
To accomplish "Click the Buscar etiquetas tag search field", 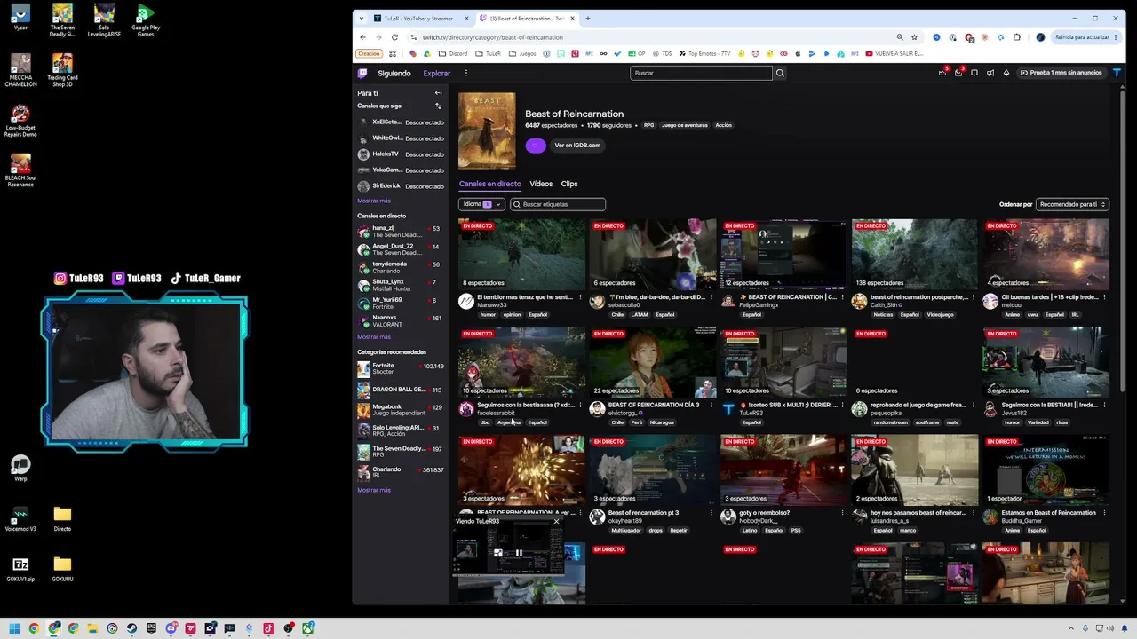I will tap(558, 204).
